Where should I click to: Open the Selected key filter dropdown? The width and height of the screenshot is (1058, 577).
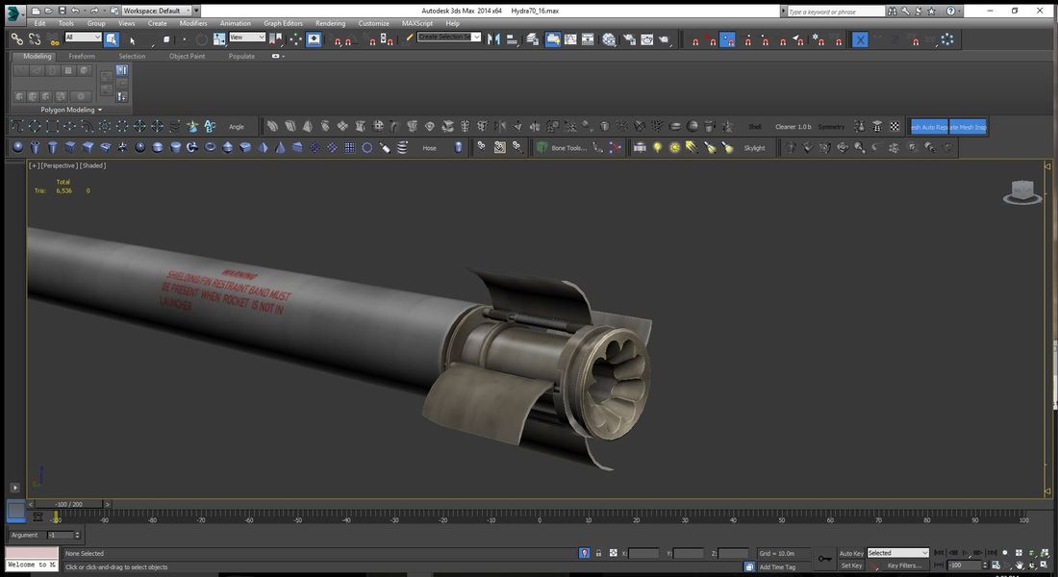[898, 553]
